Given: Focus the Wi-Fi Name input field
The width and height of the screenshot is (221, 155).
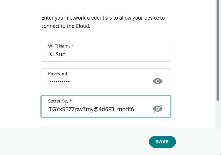Looking at the screenshot, I should pyautogui.click(x=106, y=51).
